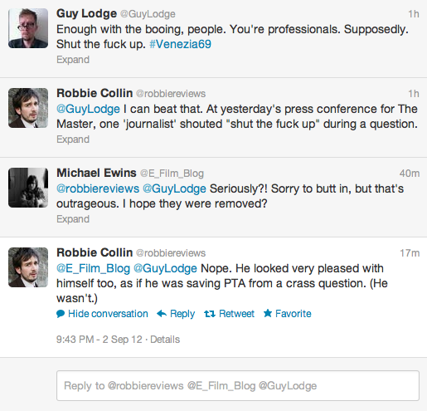
Task: Click the Favorite star icon
Action: click(x=268, y=313)
